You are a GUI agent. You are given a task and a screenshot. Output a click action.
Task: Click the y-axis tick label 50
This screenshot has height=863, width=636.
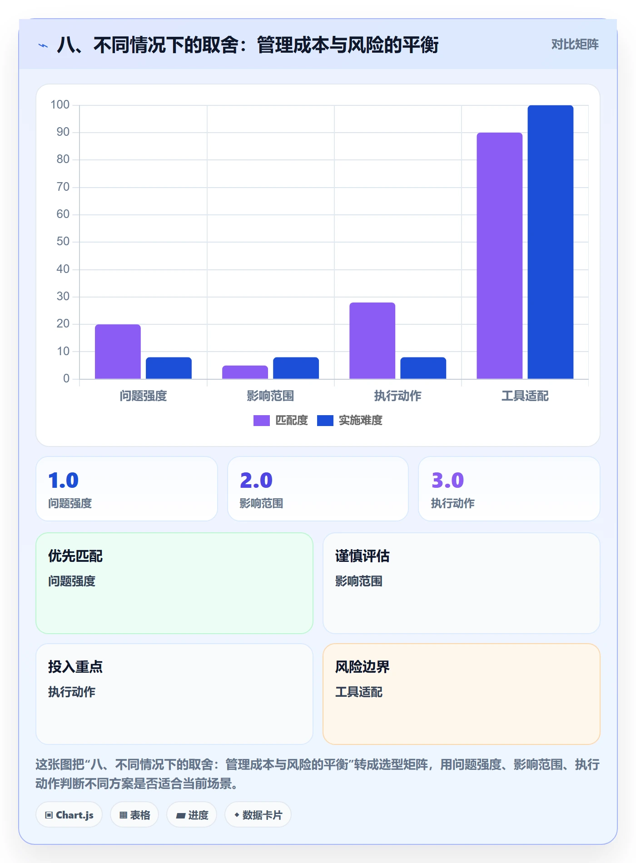pyautogui.click(x=63, y=242)
